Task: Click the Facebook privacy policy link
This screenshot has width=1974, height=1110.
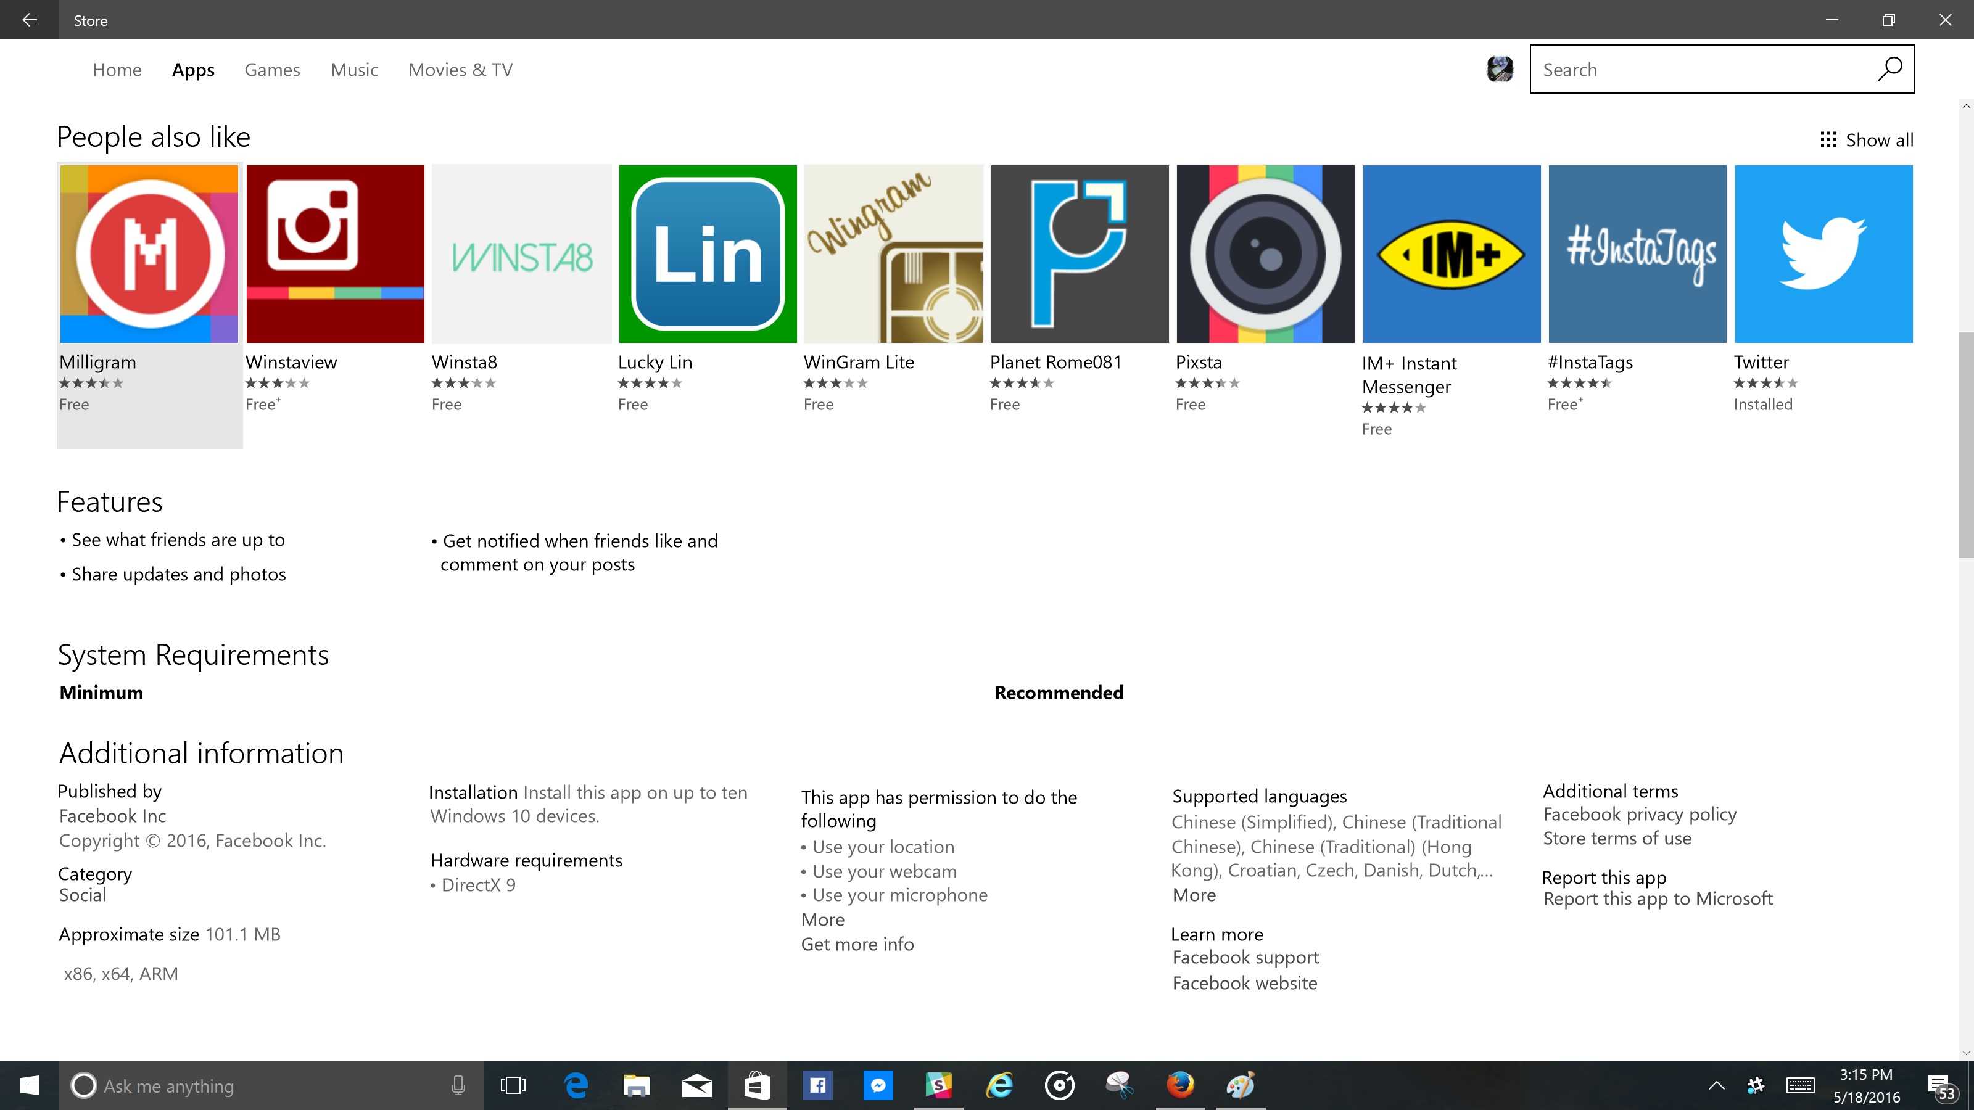Action: pyautogui.click(x=1639, y=813)
